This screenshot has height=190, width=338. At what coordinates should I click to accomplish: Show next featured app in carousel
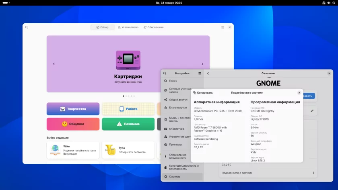tap(202, 64)
